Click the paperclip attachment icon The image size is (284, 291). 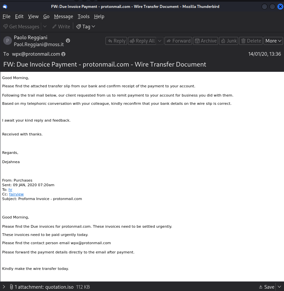point(11,287)
